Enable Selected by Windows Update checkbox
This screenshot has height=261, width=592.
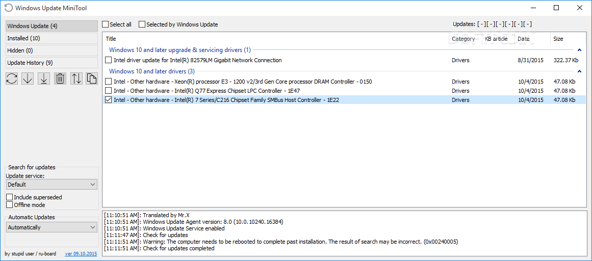142,24
